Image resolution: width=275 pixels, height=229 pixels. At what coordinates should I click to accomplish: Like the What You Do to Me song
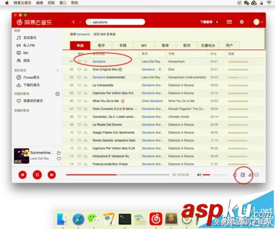pos(79,101)
